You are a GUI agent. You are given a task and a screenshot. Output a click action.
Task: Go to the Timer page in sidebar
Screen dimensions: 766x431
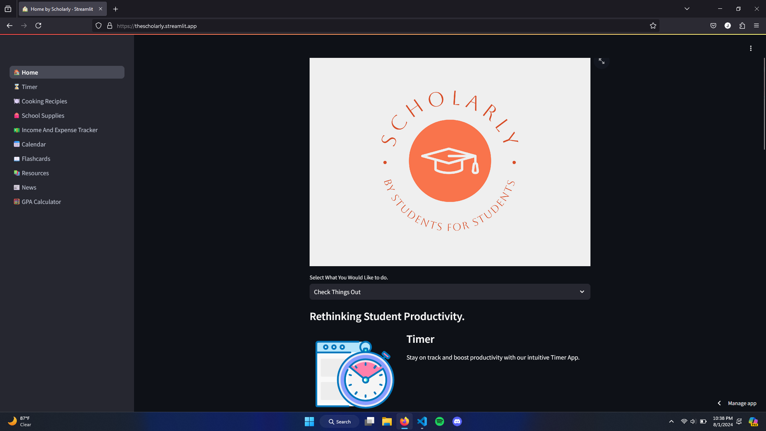(30, 87)
